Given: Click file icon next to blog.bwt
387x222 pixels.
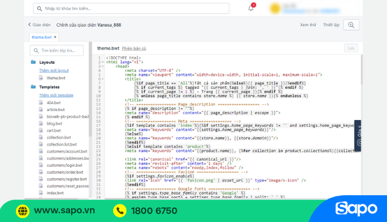Looking at the screenshot, I should click(41, 123).
